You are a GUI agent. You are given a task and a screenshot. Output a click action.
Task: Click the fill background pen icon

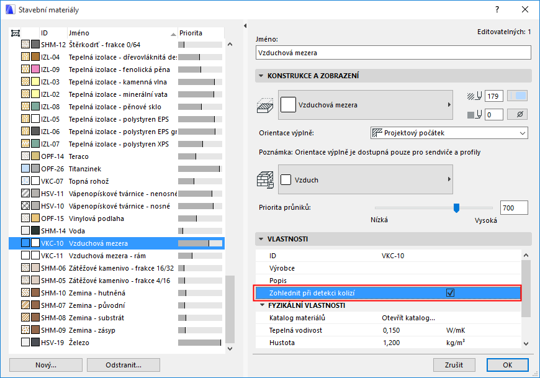(475, 114)
